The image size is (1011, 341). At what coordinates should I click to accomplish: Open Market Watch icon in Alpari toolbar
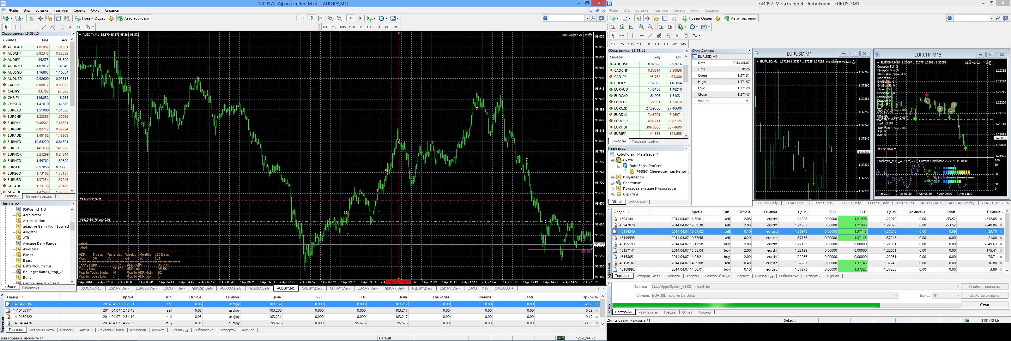point(31,18)
